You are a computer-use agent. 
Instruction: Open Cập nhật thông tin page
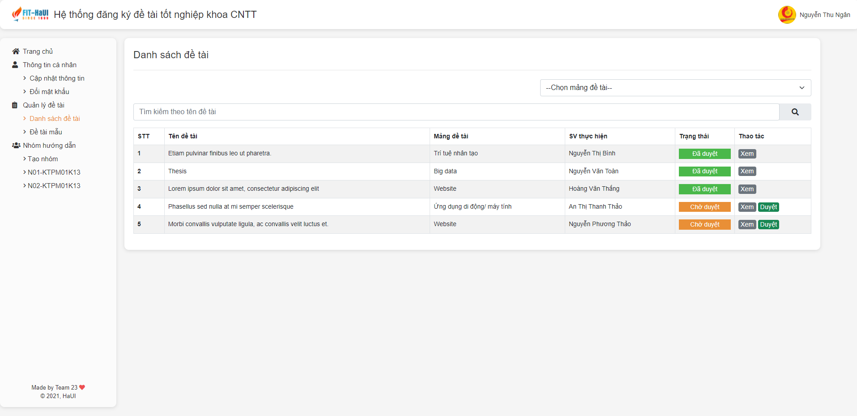tap(57, 78)
